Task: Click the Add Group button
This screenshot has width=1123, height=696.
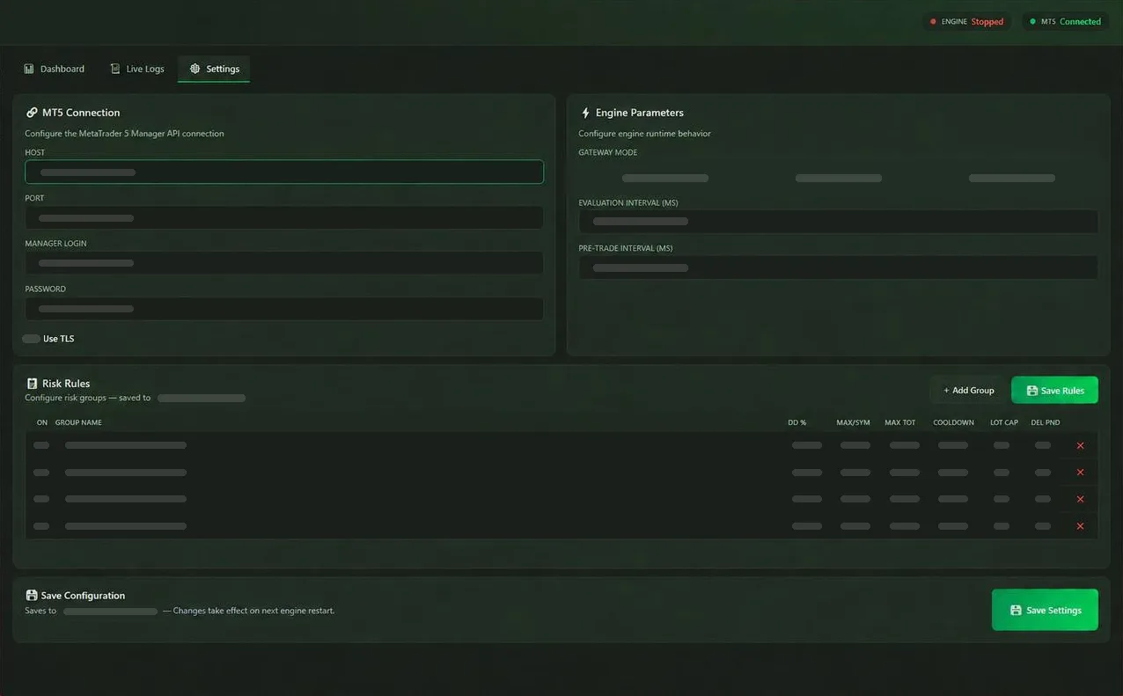Action: [968, 390]
